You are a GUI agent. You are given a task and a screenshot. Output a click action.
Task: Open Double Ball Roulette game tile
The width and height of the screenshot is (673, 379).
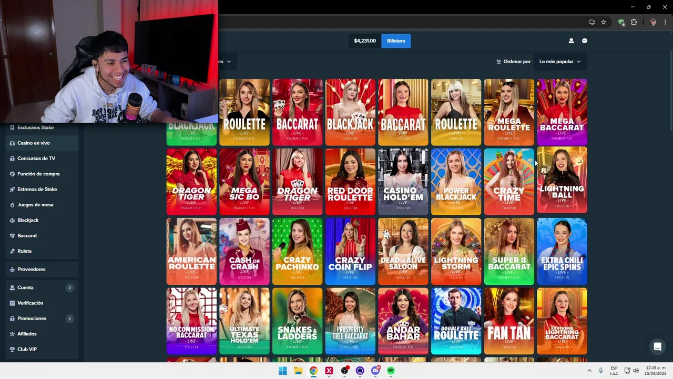point(456,321)
